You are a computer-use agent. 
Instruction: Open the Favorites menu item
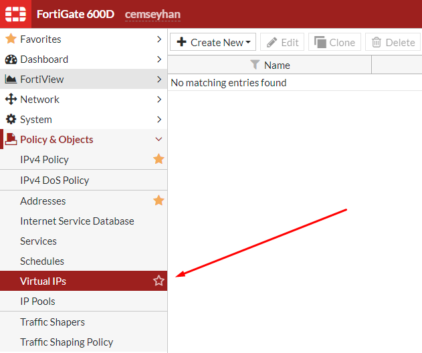coord(84,39)
